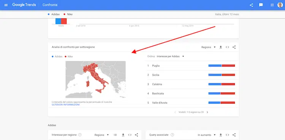Select the Valle d'Aosta row

[x=191, y=103]
